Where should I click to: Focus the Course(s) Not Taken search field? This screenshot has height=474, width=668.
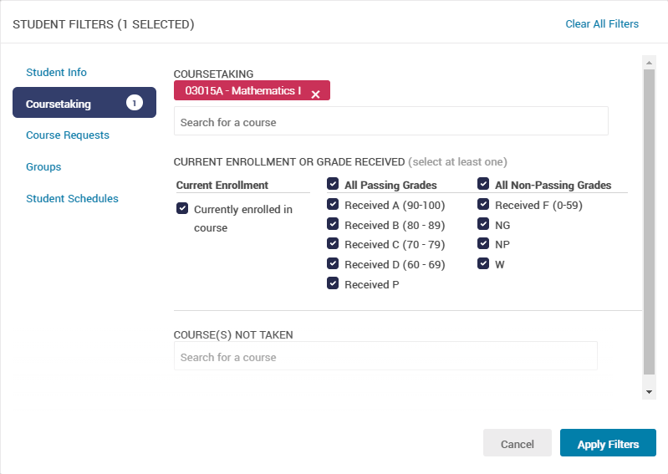(x=385, y=357)
